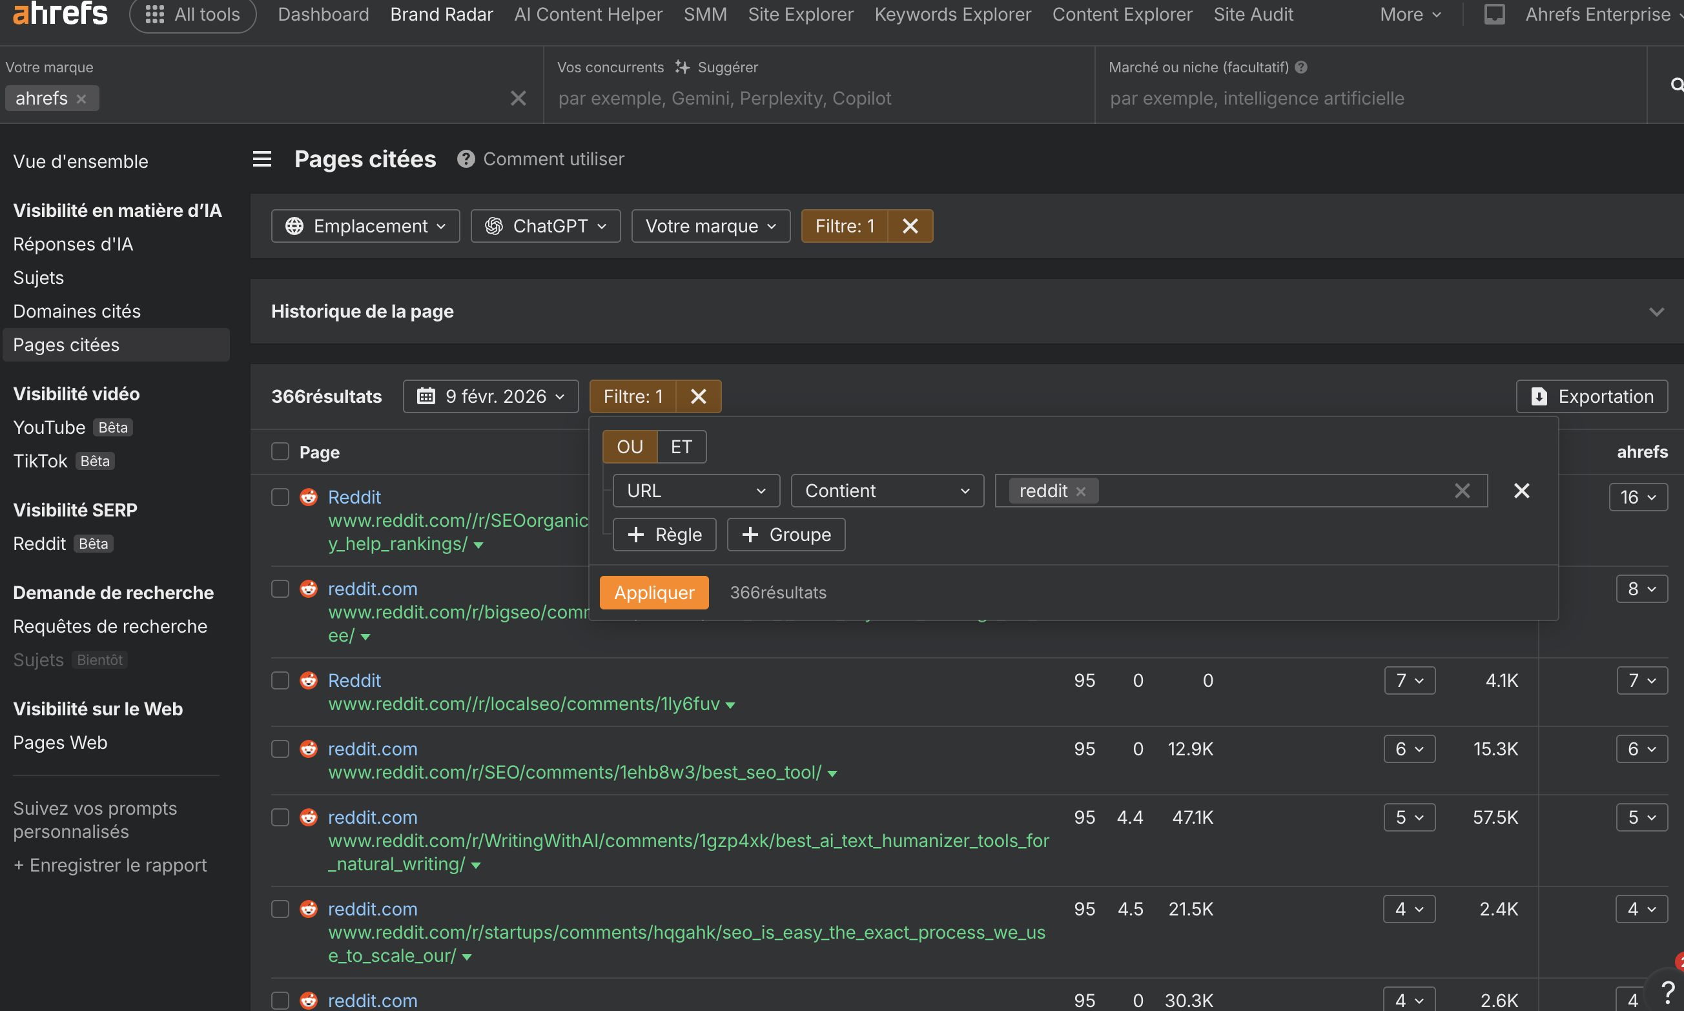Switch to the ET filter tab
Screen dimensions: 1684x1011
681,446
